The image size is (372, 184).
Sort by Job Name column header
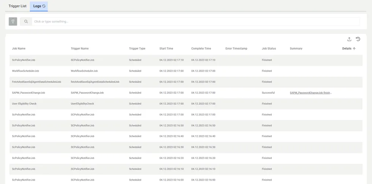(x=19, y=48)
